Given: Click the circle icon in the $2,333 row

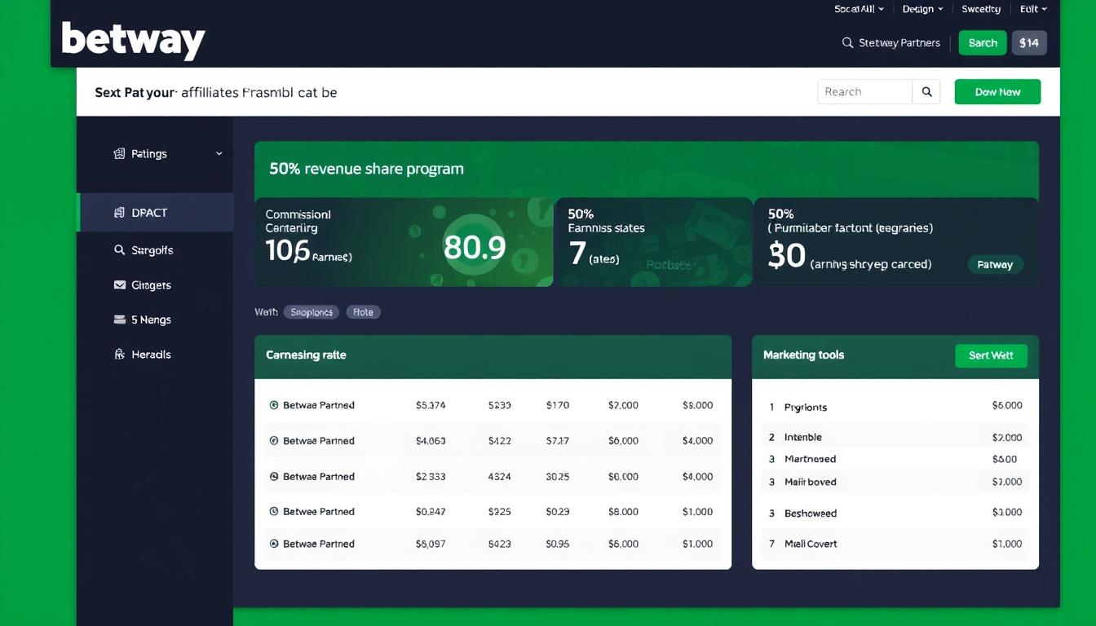Looking at the screenshot, I should 274,476.
